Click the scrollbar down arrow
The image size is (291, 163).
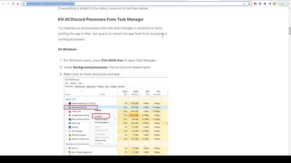[290, 154]
